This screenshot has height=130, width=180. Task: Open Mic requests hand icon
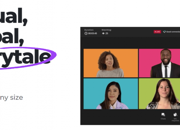(175, 115)
